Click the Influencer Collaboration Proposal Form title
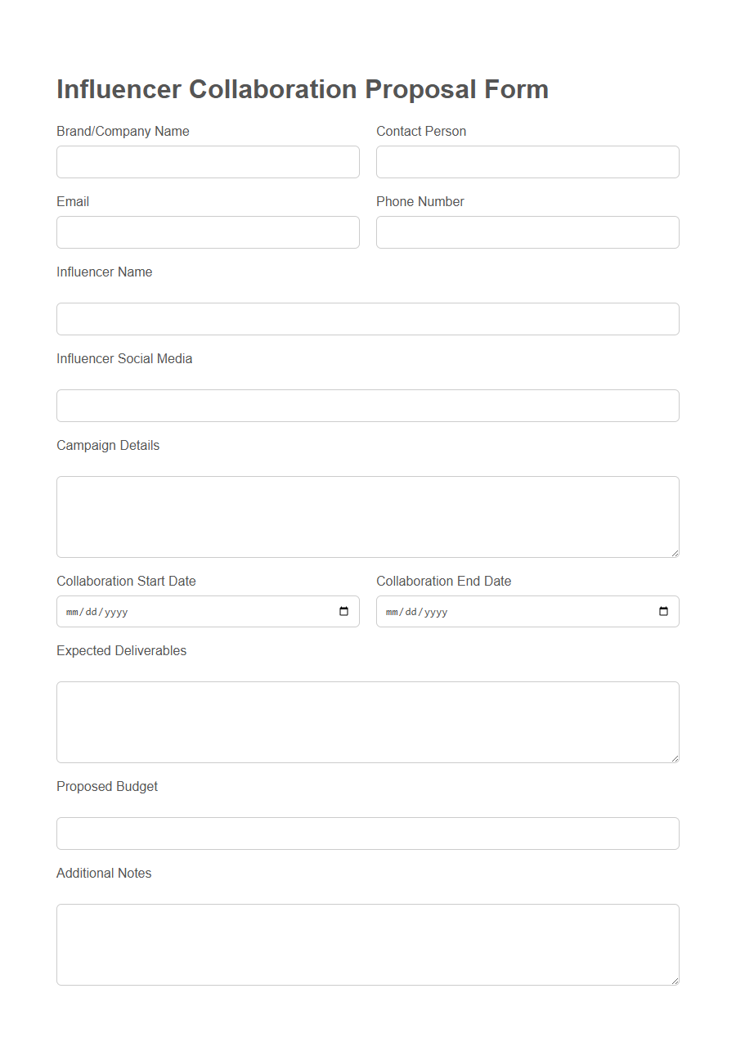Viewport: 736px width, 1038px height. pos(303,89)
